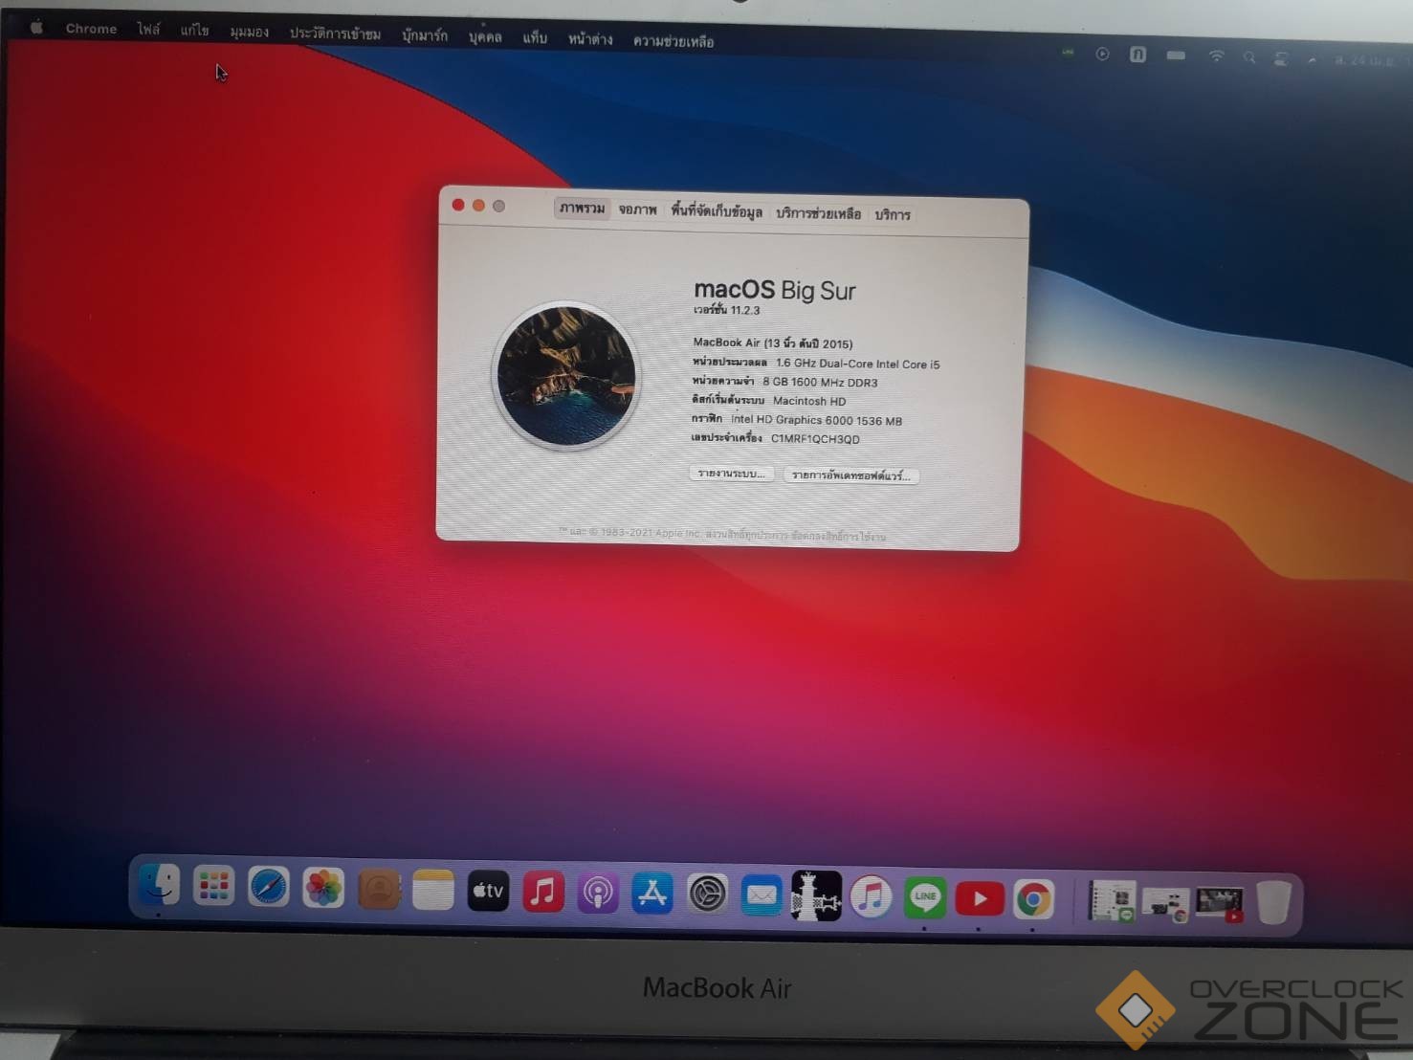
Task: Open the LINE app in the dock
Action: coord(925,897)
